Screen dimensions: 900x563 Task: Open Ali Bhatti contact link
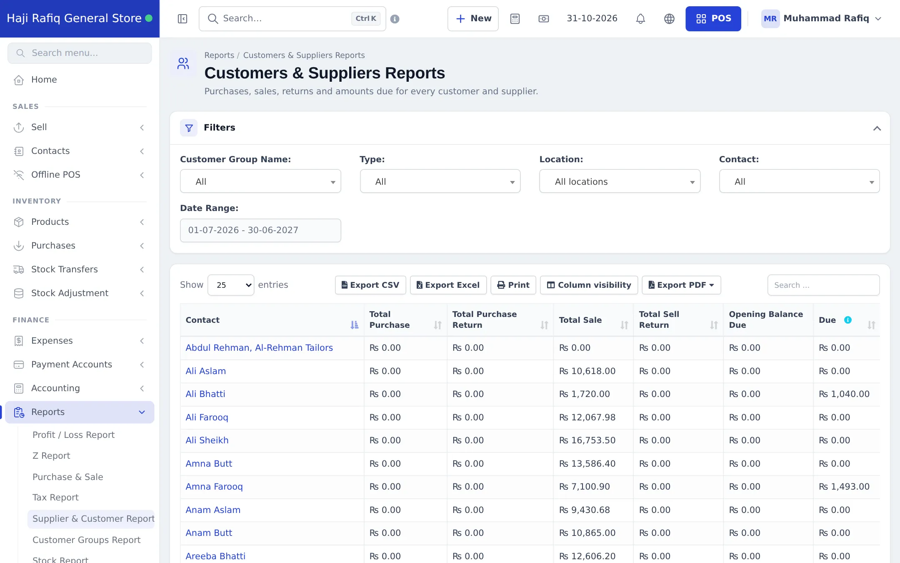pyautogui.click(x=205, y=394)
